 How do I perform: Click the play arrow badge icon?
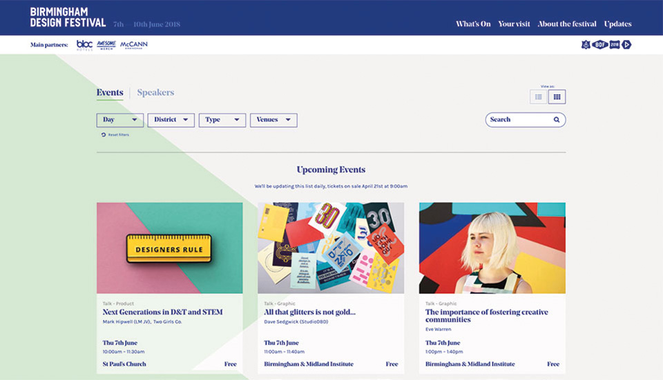(x=626, y=45)
